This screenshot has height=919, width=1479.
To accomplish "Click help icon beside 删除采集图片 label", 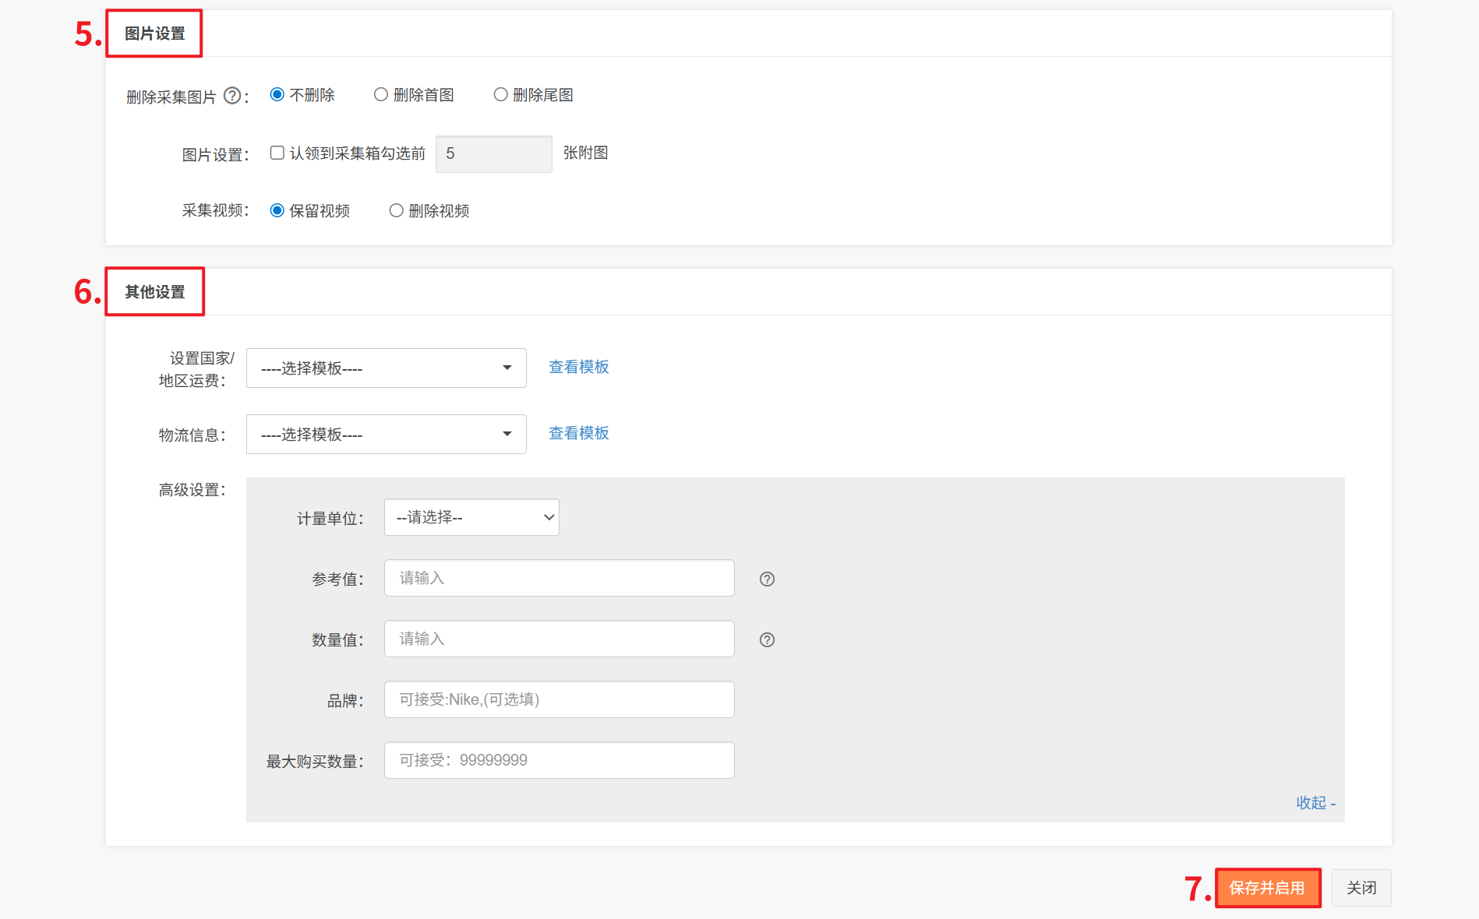I will (231, 96).
